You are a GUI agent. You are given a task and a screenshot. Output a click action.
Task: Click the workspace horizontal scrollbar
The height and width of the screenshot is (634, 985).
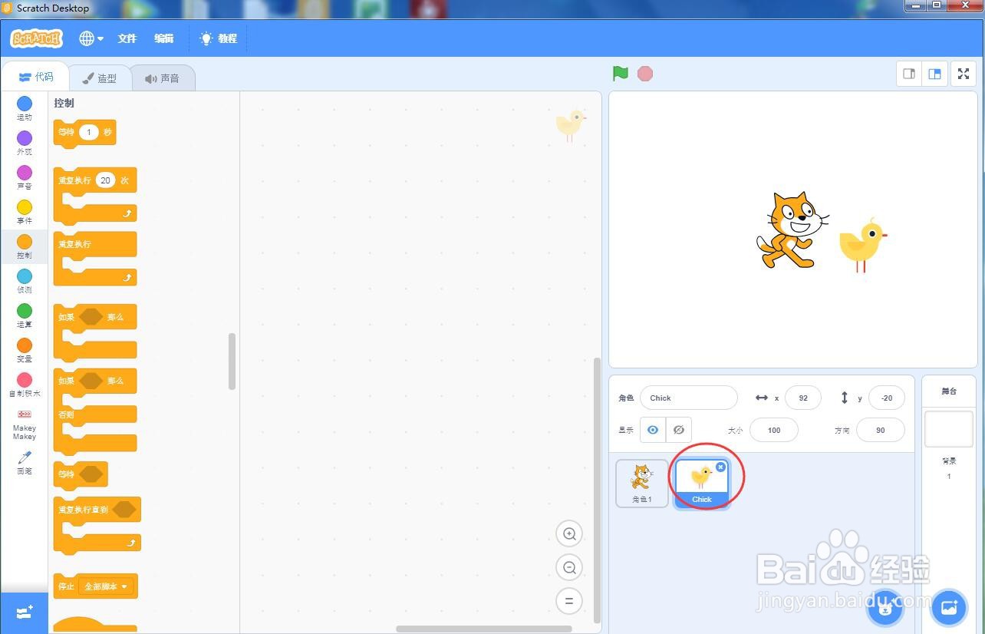[x=484, y=629]
